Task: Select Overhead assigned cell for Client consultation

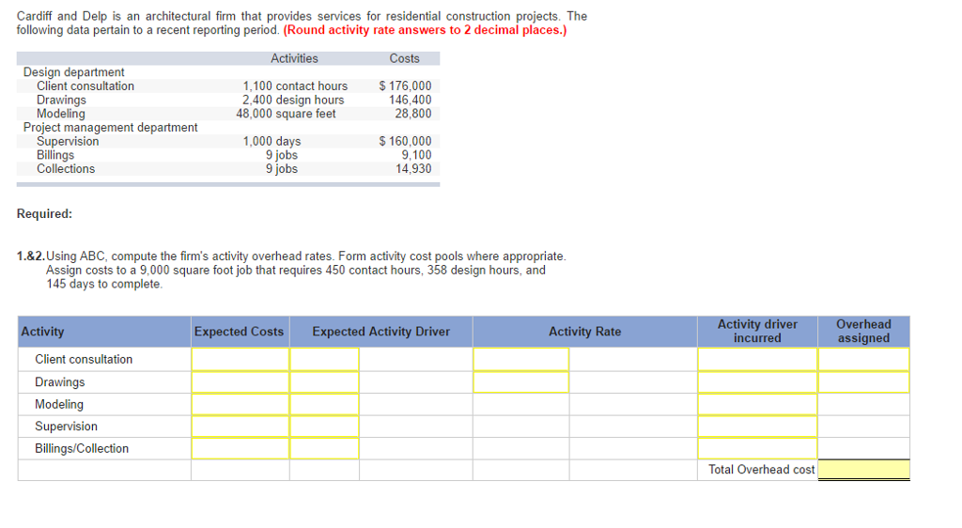Action: coord(863,360)
